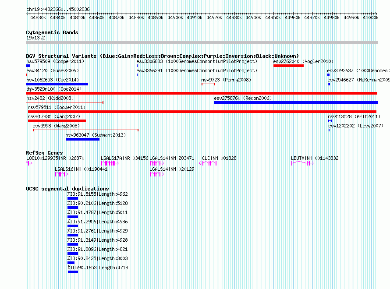Viewport: 390px width, 289px height.
Task: Click the esv34120 (Gusev2009) label
Action: [x=53, y=70]
